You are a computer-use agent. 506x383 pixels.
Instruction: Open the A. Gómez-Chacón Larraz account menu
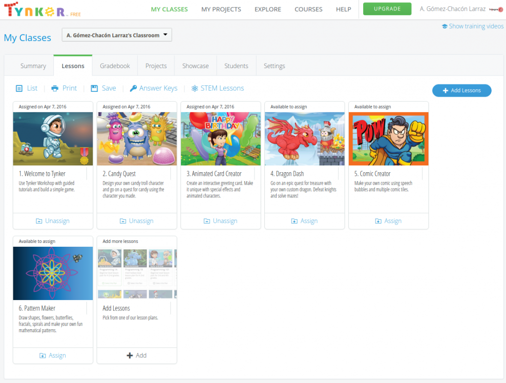click(452, 9)
